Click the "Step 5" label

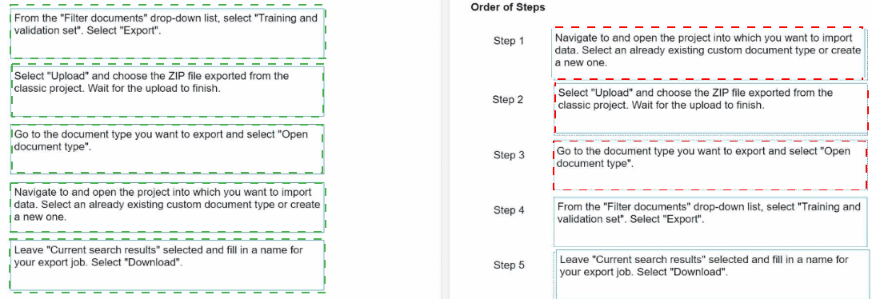coord(509,265)
